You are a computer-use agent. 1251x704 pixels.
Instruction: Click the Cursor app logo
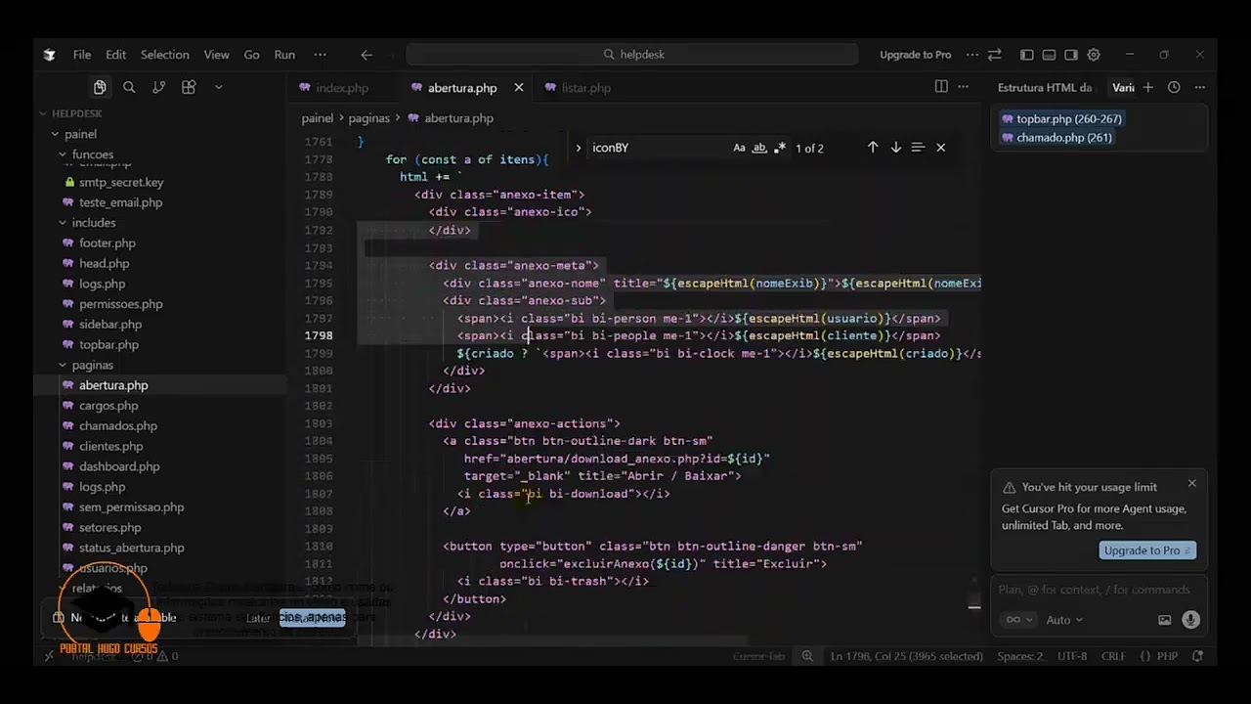[50, 55]
